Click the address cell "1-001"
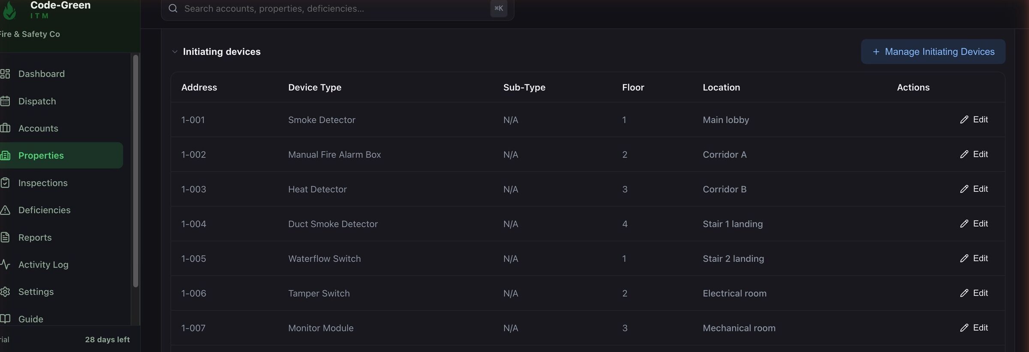Screen dimensions: 1029x352 (x=193, y=120)
